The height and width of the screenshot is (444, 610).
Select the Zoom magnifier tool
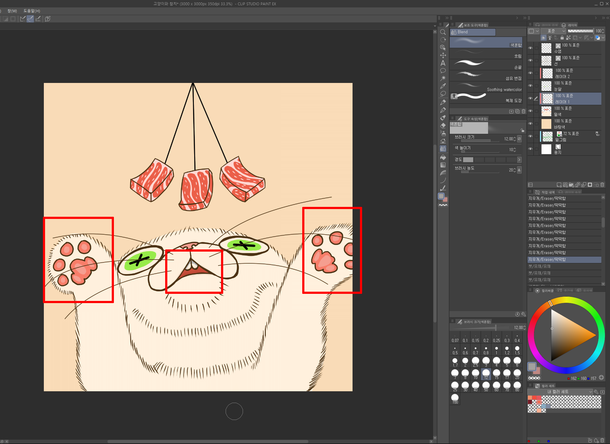[x=443, y=32]
